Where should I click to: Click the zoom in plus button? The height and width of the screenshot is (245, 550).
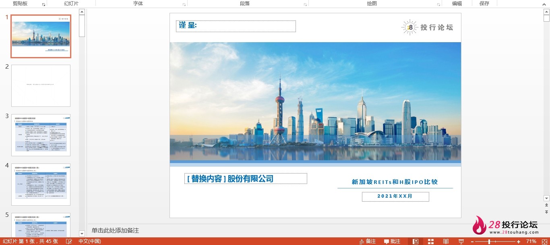[519, 241]
